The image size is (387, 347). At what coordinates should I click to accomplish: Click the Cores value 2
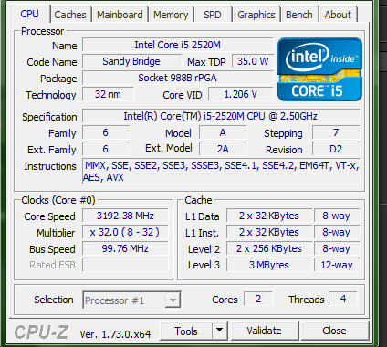pyautogui.click(x=258, y=299)
